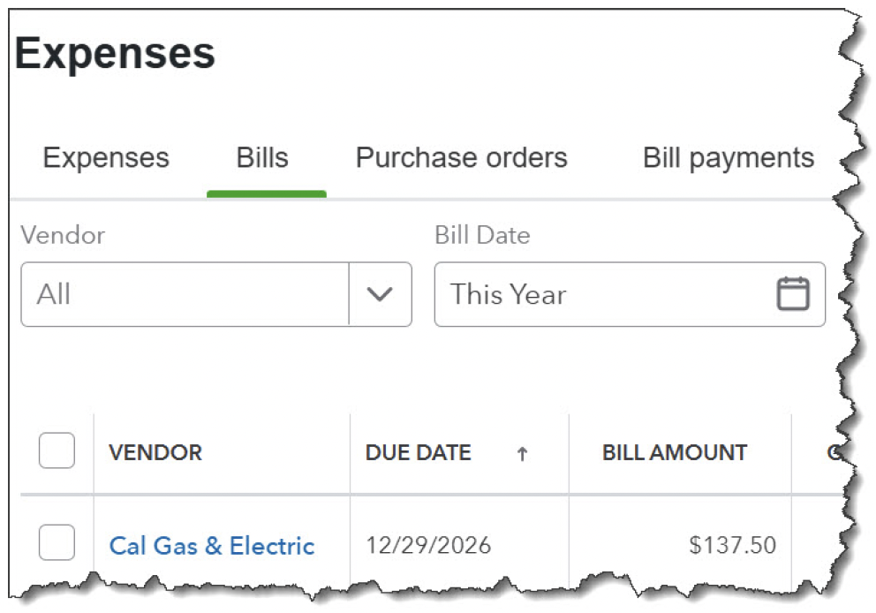The height and width of the screenshot is (613, 876).
Task: Open the Cal Gas & Electric vendor link
Action: 212,546
